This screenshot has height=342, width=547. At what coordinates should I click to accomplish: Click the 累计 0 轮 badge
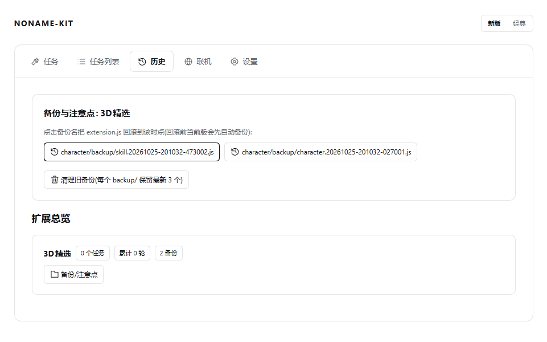132,253
